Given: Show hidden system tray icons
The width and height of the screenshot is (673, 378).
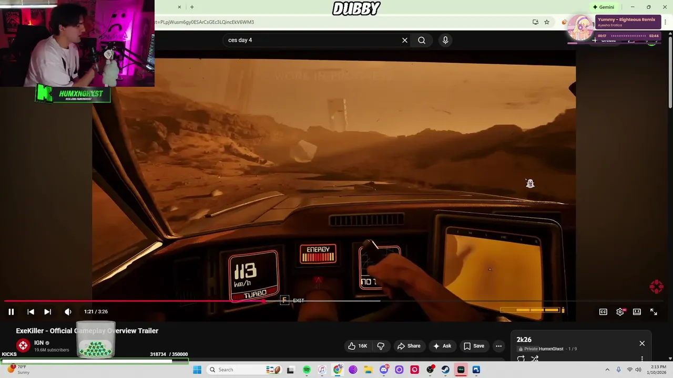Looking at the screenshot, I should (607, 370).
